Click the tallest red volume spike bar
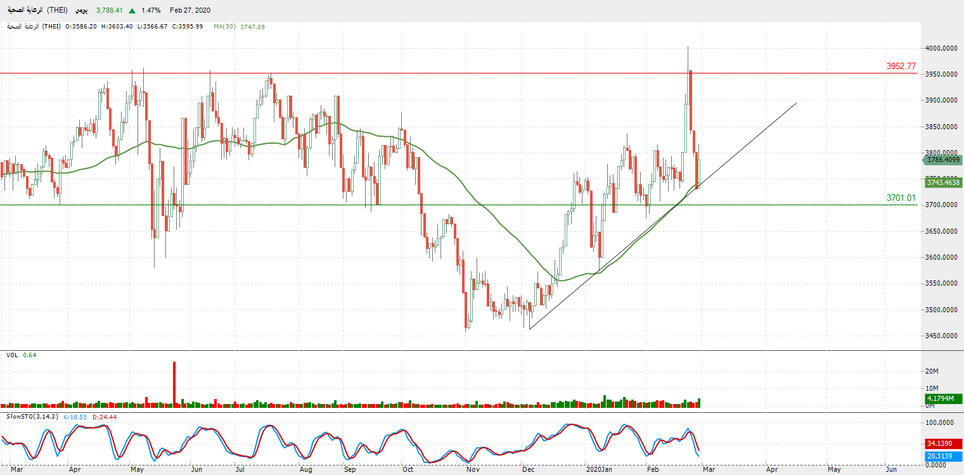This screenshot has height=475, width=964. (174, 384)
